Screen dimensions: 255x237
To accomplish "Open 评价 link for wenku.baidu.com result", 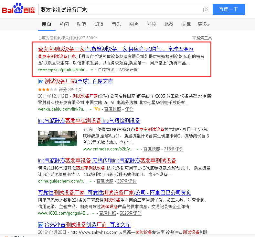I will pos(129,109).
